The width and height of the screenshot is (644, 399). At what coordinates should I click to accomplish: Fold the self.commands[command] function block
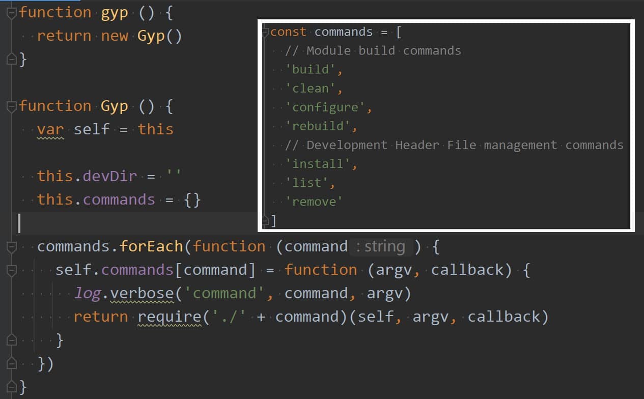click(11, 270)
